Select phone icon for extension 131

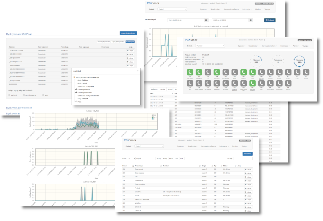270,83
